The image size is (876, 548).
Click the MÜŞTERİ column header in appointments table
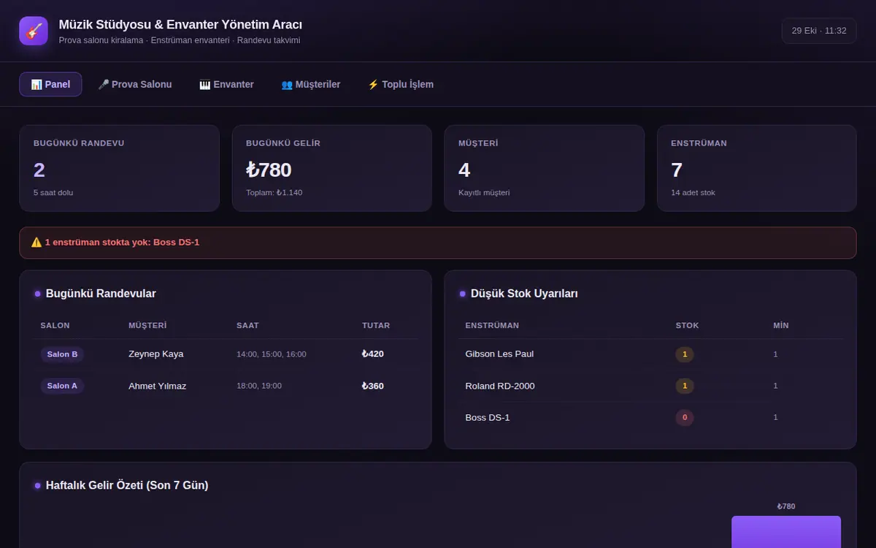click(147, 325)
